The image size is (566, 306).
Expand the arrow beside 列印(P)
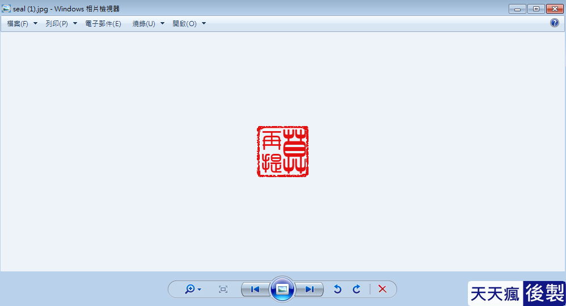[x=75, y=23]
